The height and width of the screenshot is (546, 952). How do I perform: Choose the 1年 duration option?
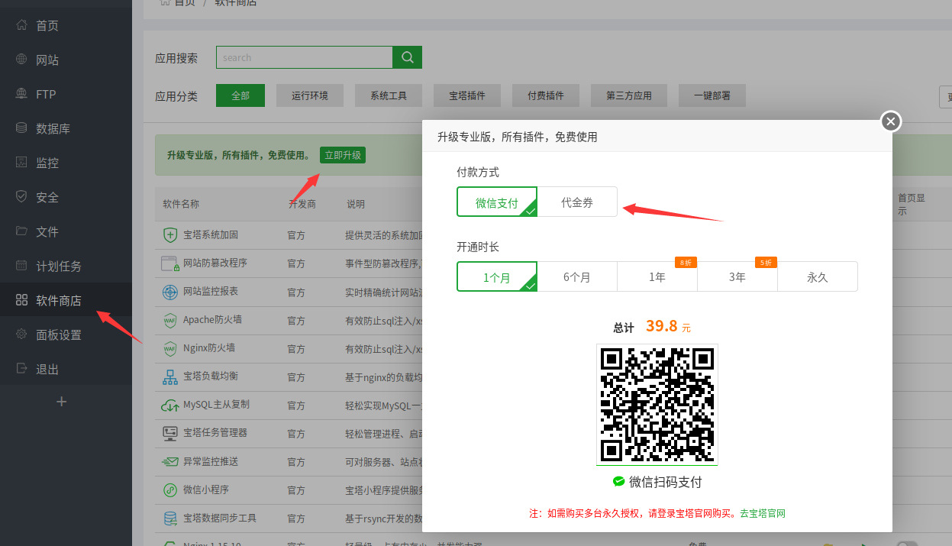[657, 277]
